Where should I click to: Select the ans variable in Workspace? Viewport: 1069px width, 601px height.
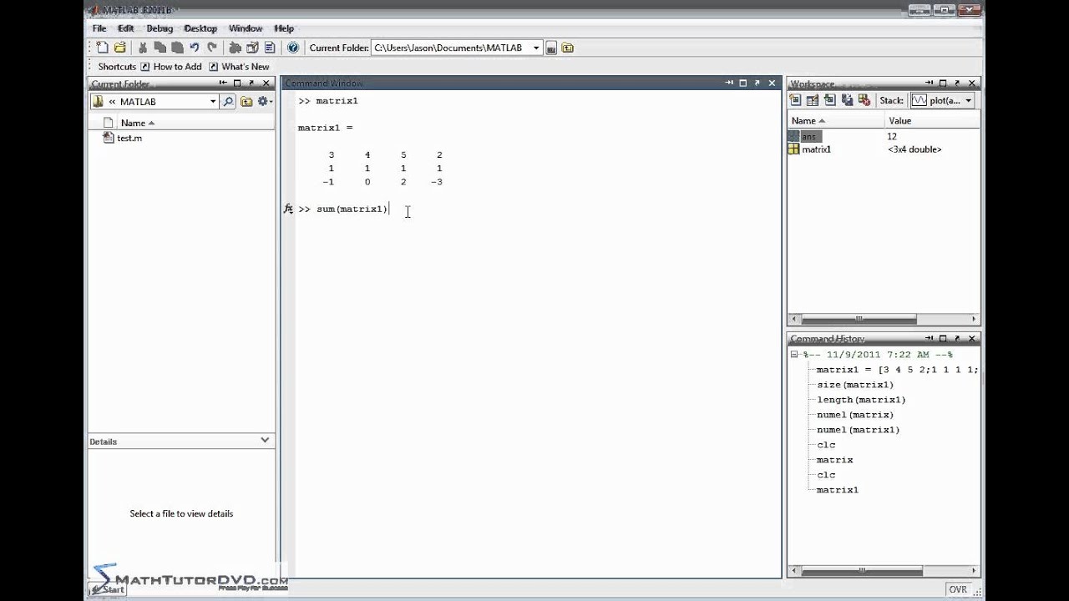click(808, 136)
